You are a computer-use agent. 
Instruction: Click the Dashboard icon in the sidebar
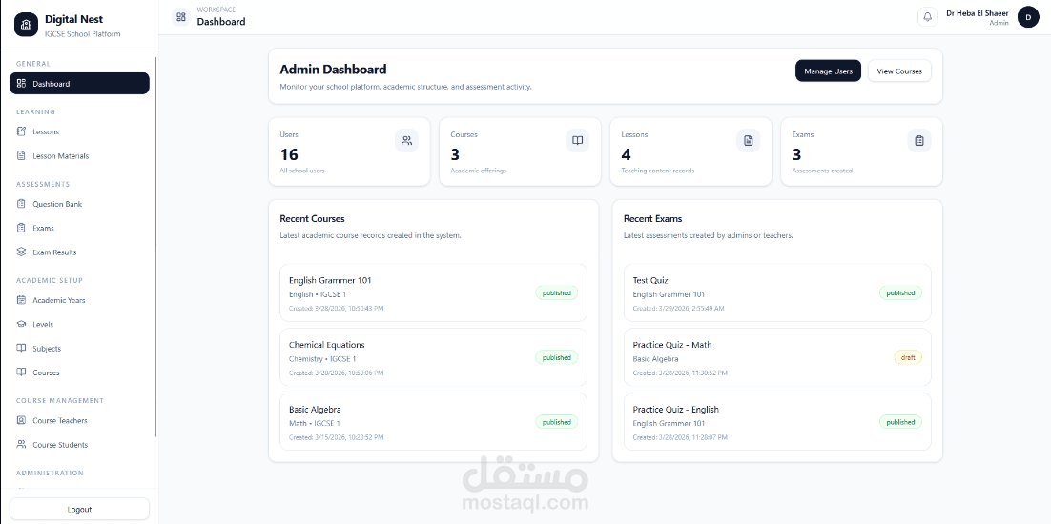21,84
